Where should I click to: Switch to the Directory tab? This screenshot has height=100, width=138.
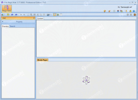tap(5, 26)
